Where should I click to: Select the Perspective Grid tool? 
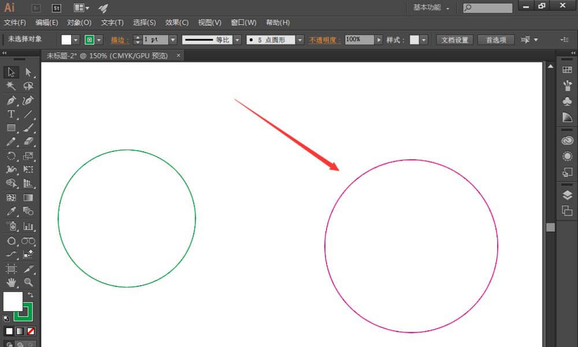point(28,183)
